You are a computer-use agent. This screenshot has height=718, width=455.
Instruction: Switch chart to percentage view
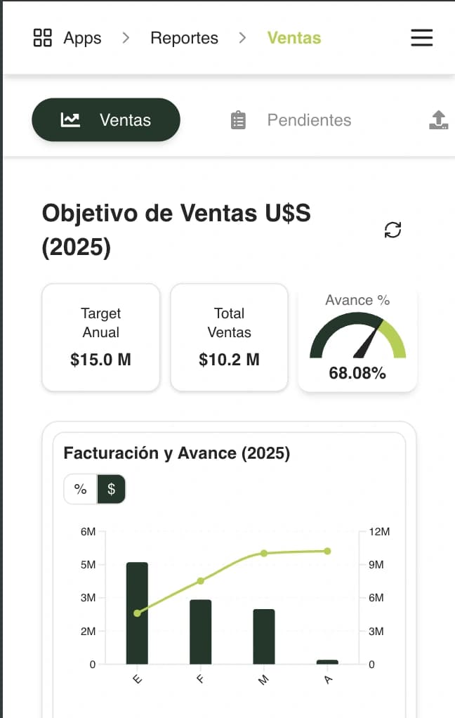click(81, 489)
